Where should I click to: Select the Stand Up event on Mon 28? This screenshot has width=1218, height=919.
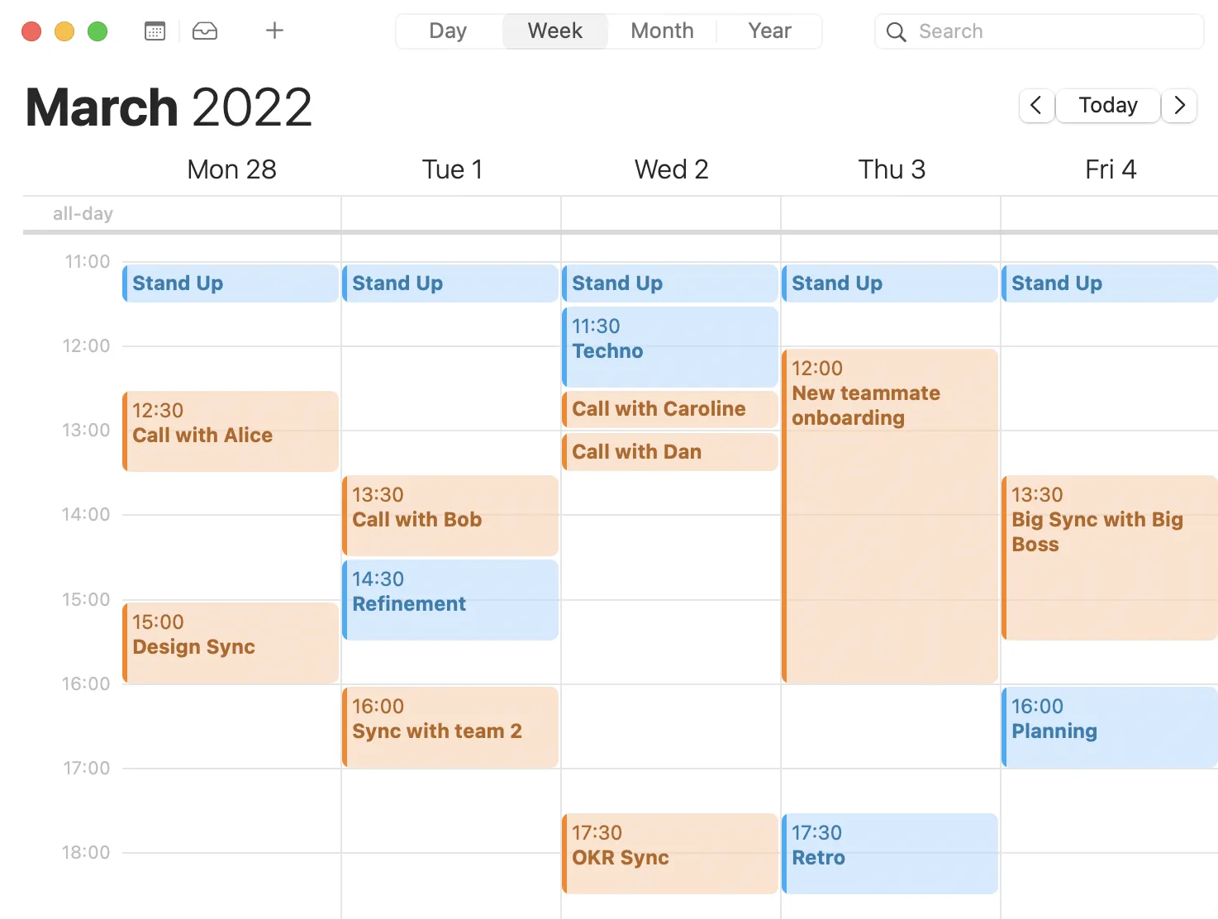coord(231,283)
